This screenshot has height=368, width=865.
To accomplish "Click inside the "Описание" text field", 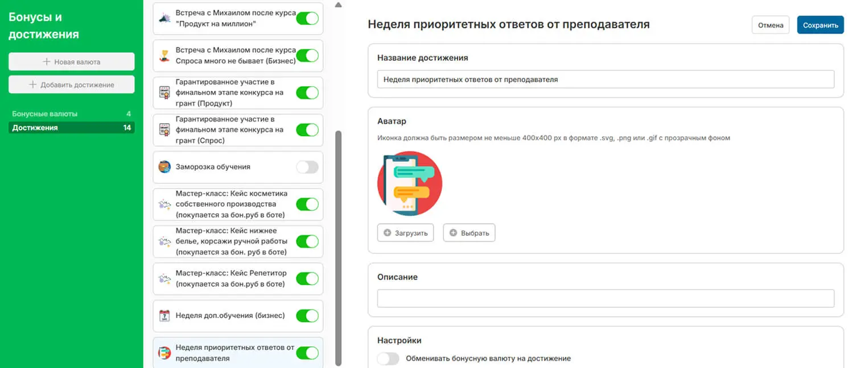I will 605,298.
